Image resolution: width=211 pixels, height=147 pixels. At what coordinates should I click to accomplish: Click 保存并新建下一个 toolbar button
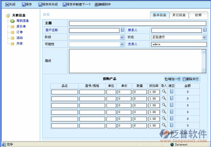point(77,4)
